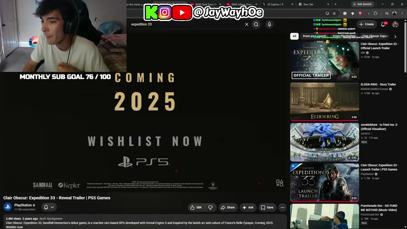Expand the notification options chevron
Screen dimensions: 407x229
(x=52, y=207)
